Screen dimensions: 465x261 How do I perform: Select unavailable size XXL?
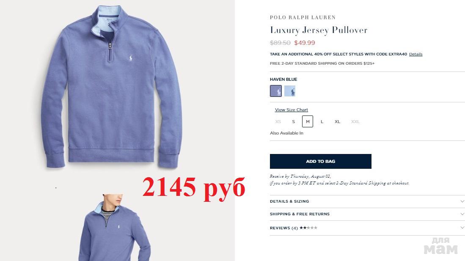(355, 121)
